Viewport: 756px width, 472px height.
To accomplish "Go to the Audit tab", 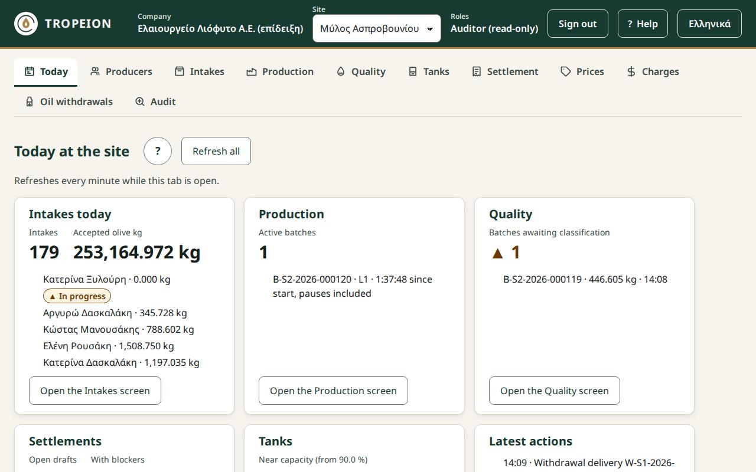I will point(155,101).
